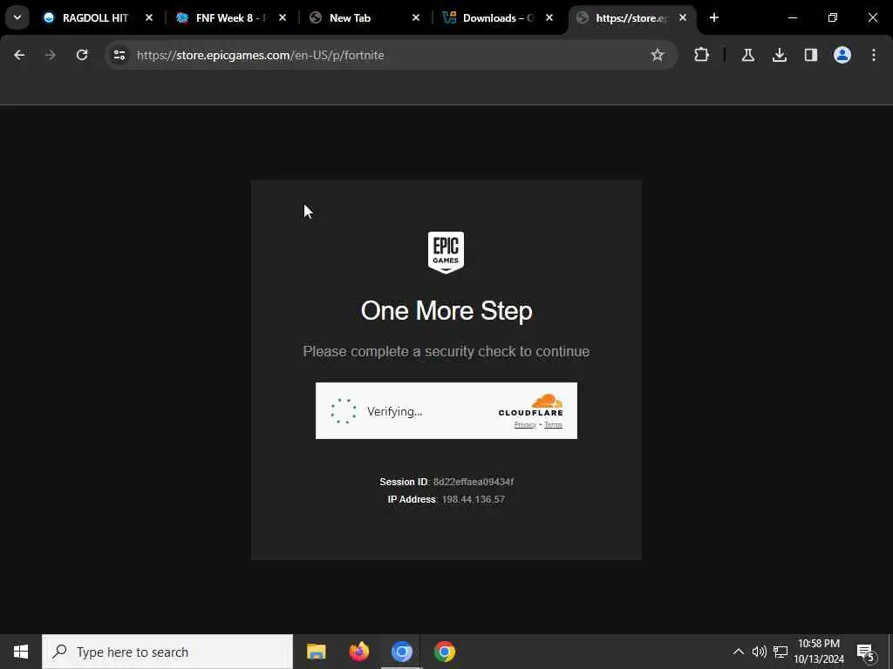Click the One More Step heading
This screenshot has width=893, height=669.
[x=446, y=311]
